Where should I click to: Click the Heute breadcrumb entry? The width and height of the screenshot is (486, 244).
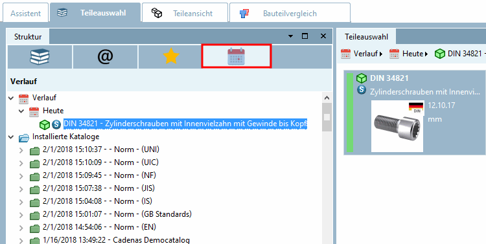(x=408, y=54)
